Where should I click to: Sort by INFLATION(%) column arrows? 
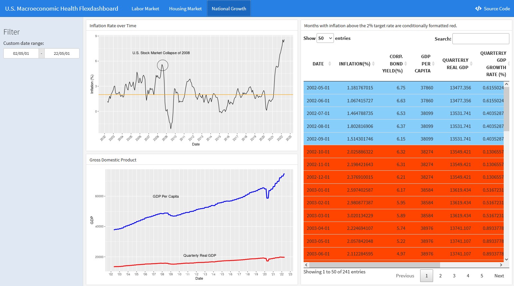click(x=373, y=64)
